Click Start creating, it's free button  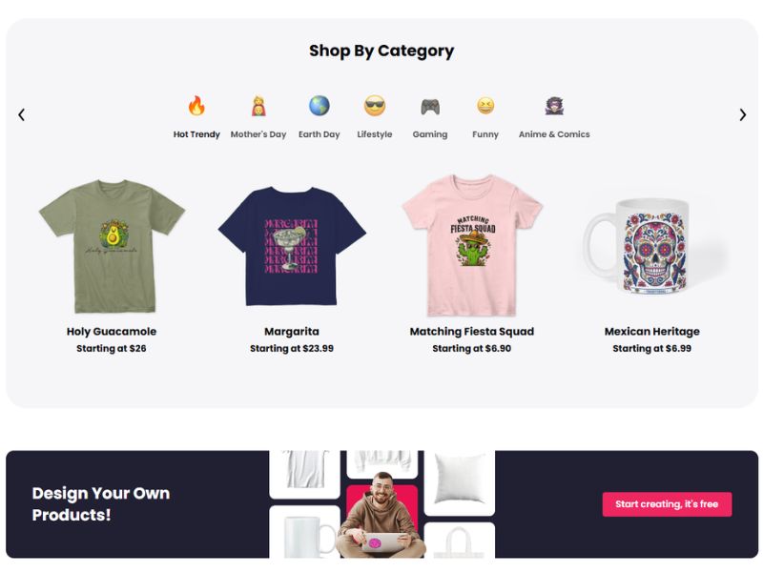(667, 504)
